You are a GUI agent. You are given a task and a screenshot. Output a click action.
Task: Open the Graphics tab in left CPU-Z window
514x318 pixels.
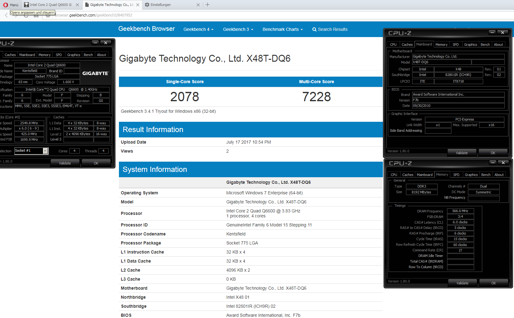tap(74, 55)
